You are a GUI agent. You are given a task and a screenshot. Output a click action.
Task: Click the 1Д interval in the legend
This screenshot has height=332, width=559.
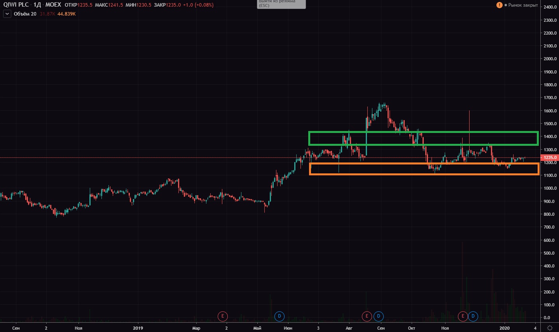click(37, 5)
